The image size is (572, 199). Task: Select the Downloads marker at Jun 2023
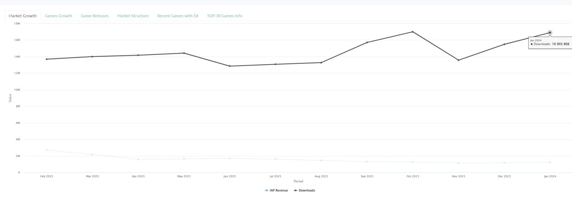230,66
